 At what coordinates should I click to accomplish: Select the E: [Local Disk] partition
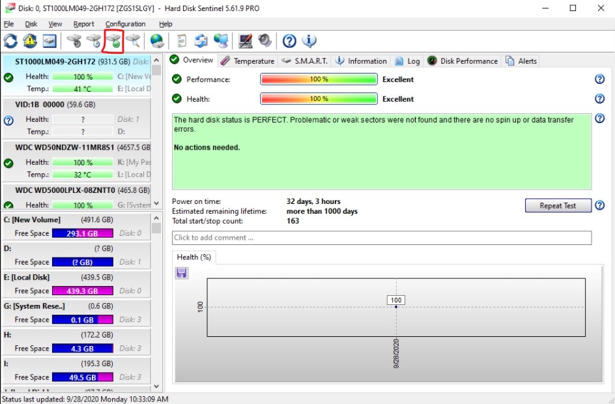76,284
